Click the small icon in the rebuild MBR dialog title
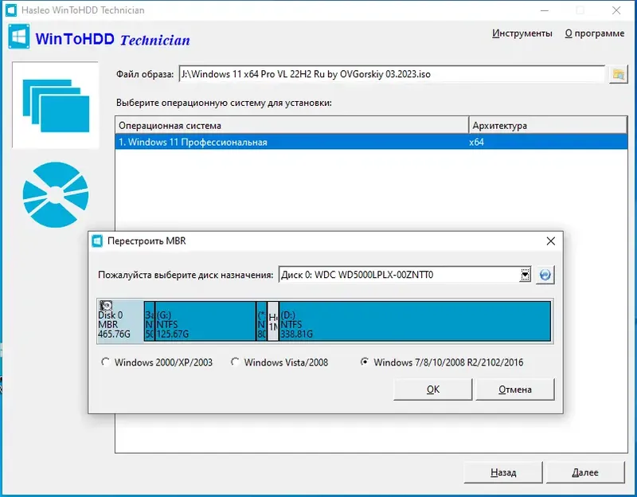Image resolution: width=637 pixels, height=497 pixels. point(97,241)
